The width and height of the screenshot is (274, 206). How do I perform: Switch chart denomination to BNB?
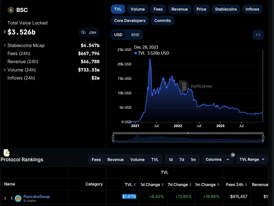tap(135, 35)
